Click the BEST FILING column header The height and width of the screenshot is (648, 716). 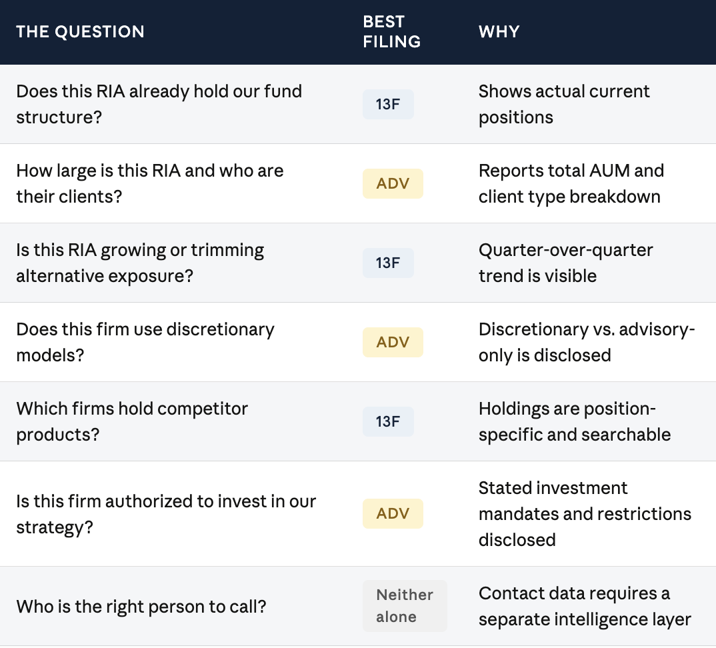tap(392, 31)
